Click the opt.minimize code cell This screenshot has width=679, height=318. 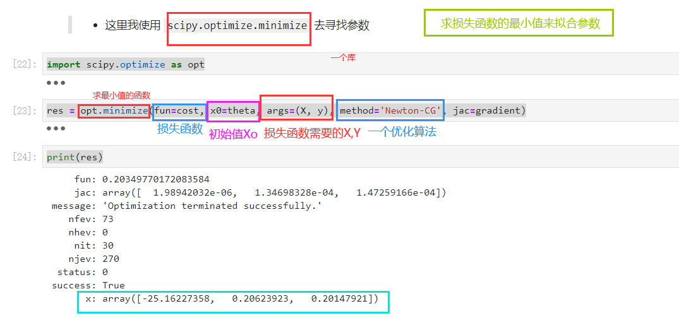361,111
